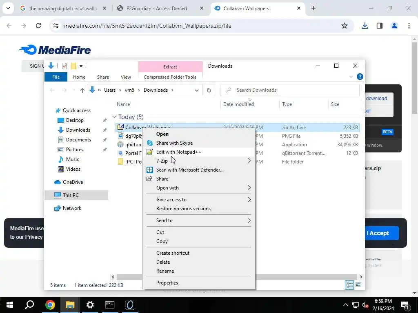The image size is (418, 313).
Task: Expand the 7-Zip submenu
Action: point(199,161)
